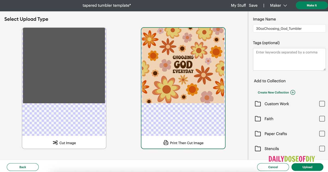Image resolution: width=328 pixels, height=172 pixels.
Task: Click the plus circle next to Create New Collection
Action: point(293,92)
